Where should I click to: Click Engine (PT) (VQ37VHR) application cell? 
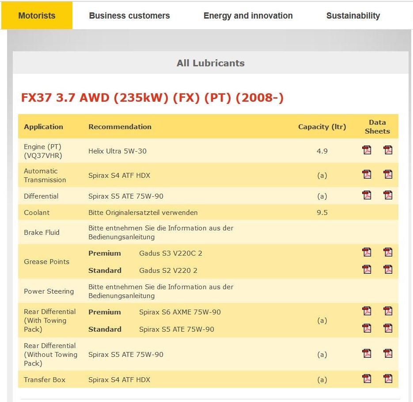pyautogui.click(x=43, y=151)
